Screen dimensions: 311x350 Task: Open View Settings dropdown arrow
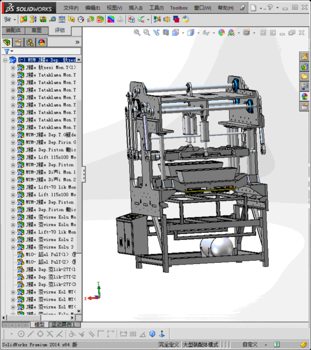pos(254,33)
